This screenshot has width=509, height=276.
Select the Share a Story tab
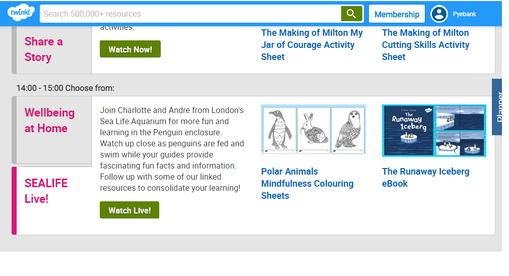[x=50, y=49]
